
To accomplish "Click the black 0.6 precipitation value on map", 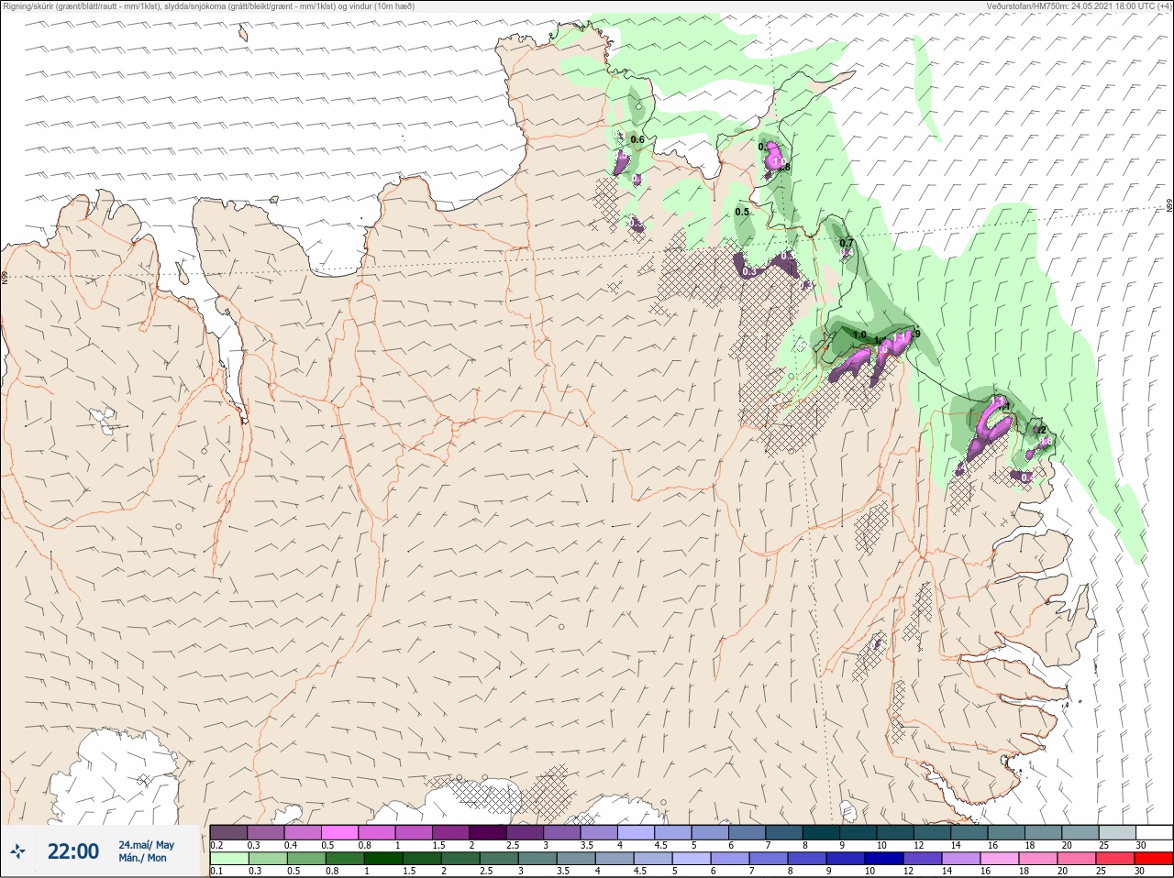I will click(x=637, y=140).
